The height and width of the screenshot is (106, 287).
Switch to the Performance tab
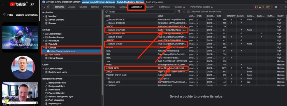click(109, 7)
